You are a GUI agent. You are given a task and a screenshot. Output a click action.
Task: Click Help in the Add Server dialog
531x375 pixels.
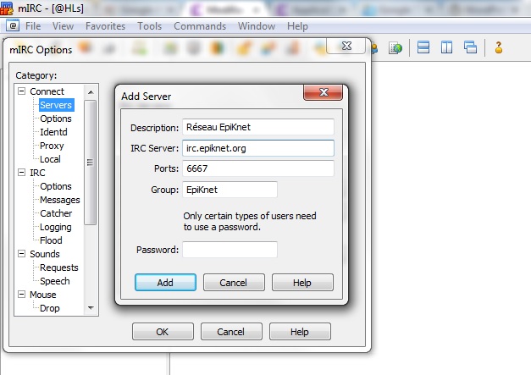[x=302, y=282]
